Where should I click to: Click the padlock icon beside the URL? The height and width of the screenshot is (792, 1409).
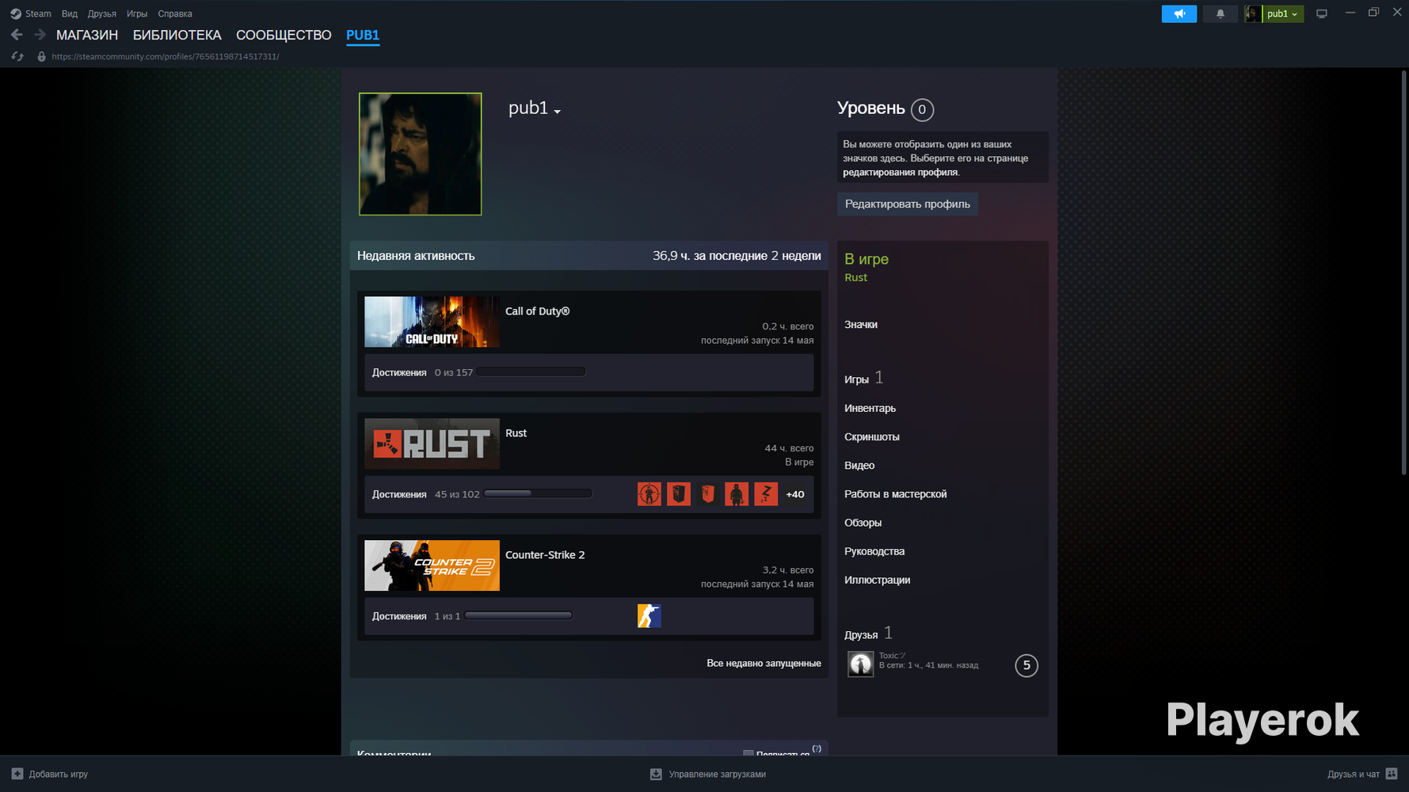click(x=41, y=56)
